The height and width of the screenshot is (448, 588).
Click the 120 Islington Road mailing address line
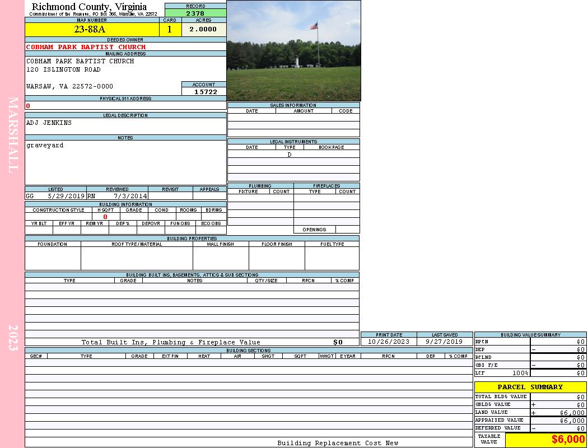[63, 70]
